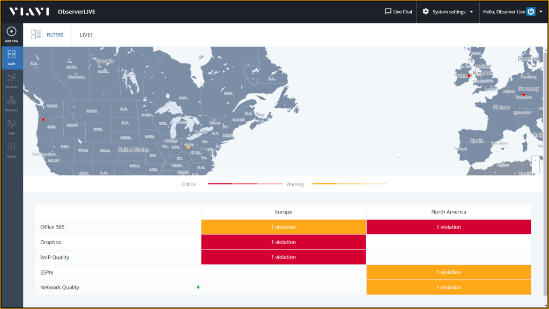Click the VIAVI logo
549x309 pixels.
point(29,12)
